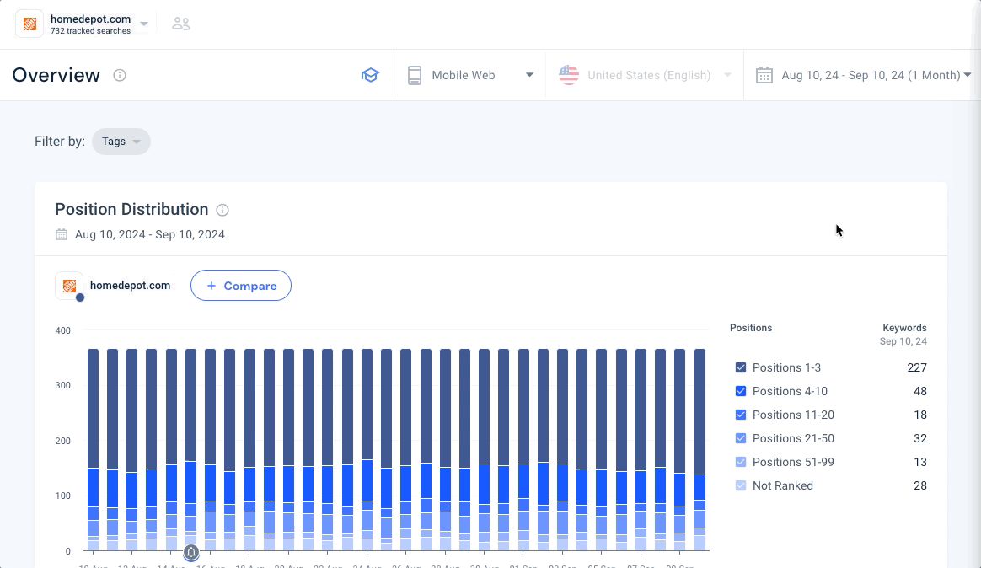
Task: Click the Overview page title
Action: [56, 75]
